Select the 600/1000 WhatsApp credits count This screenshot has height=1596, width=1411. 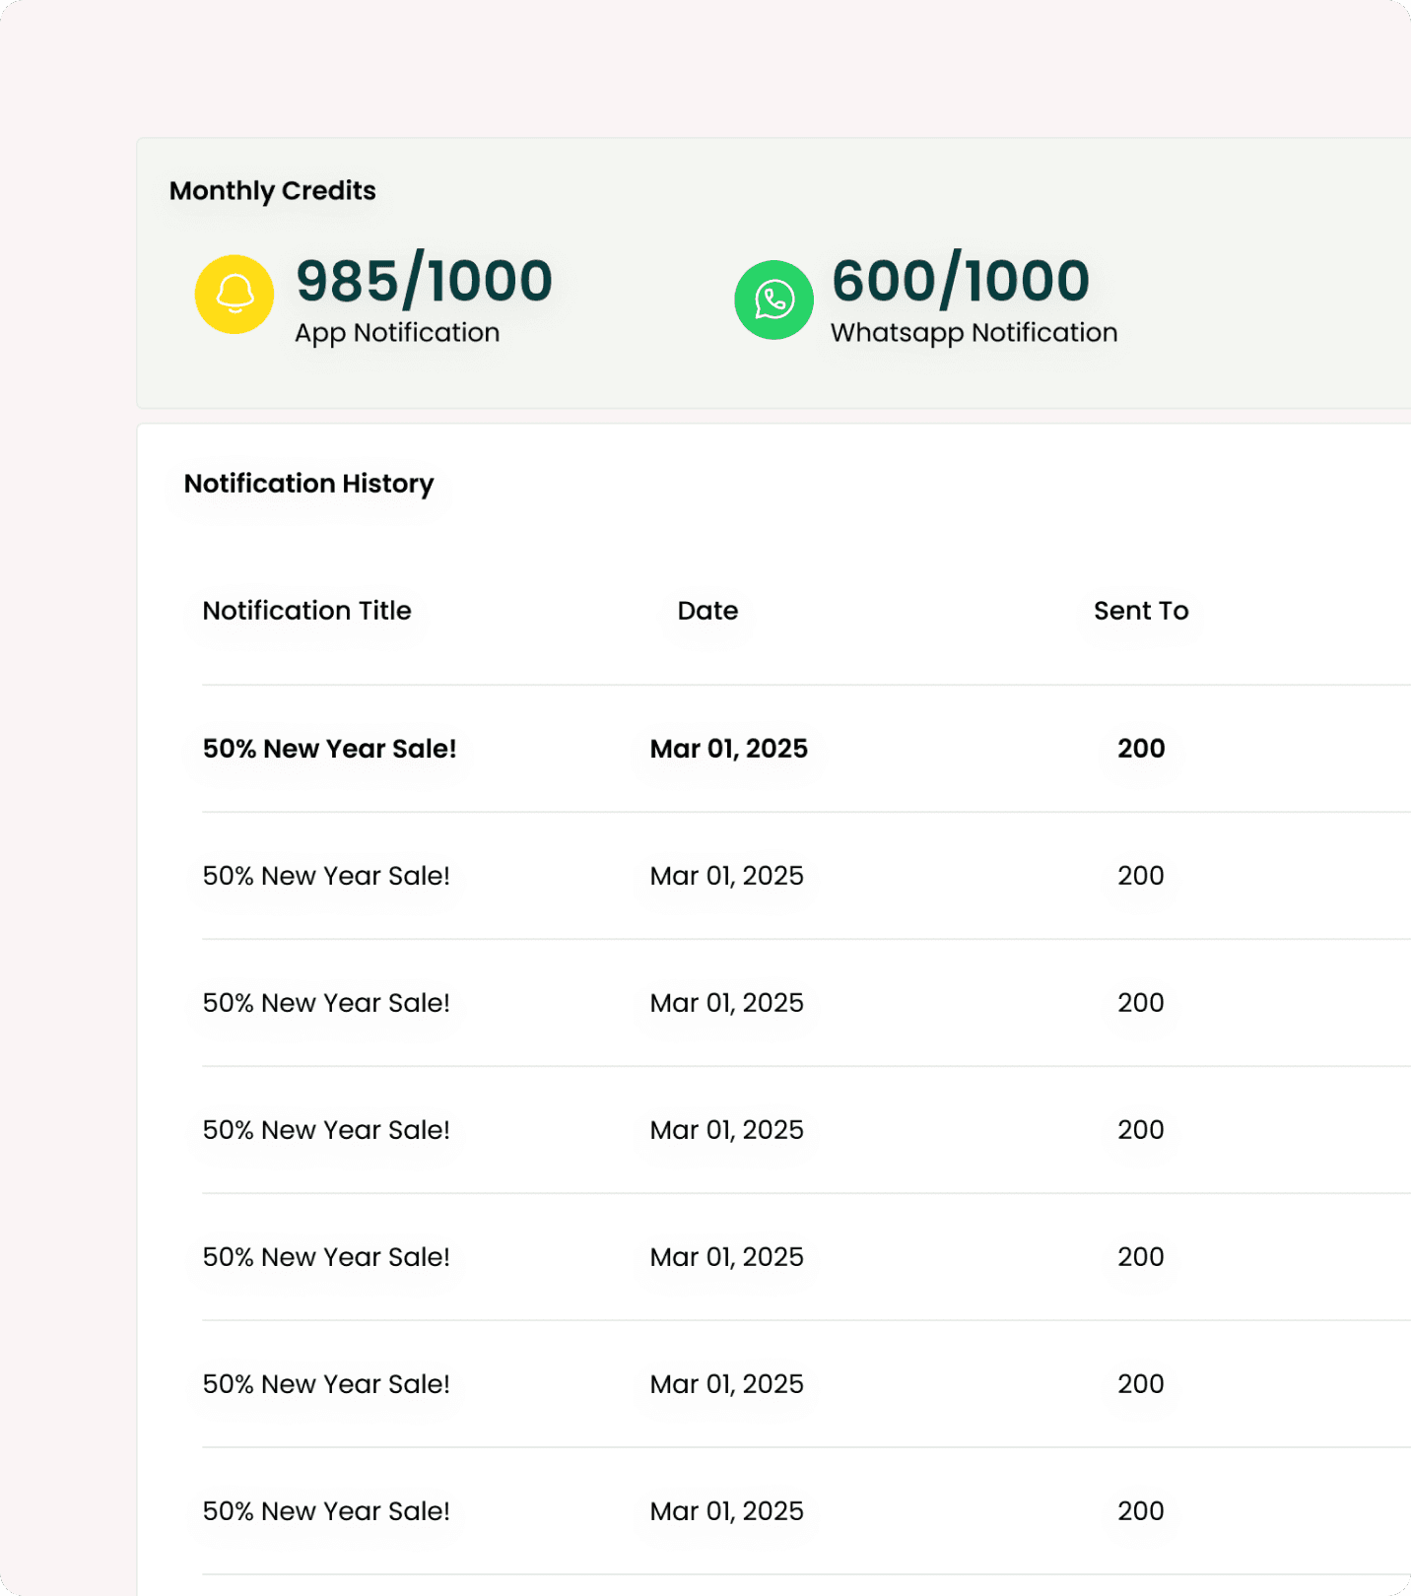[x=961, y=281]
